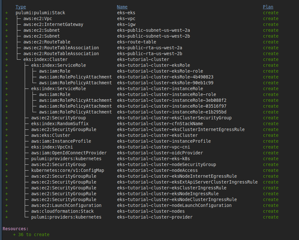
Task: Click name eks-tutorial-cluster-oidcProvider
Action: tap(160, 153)
